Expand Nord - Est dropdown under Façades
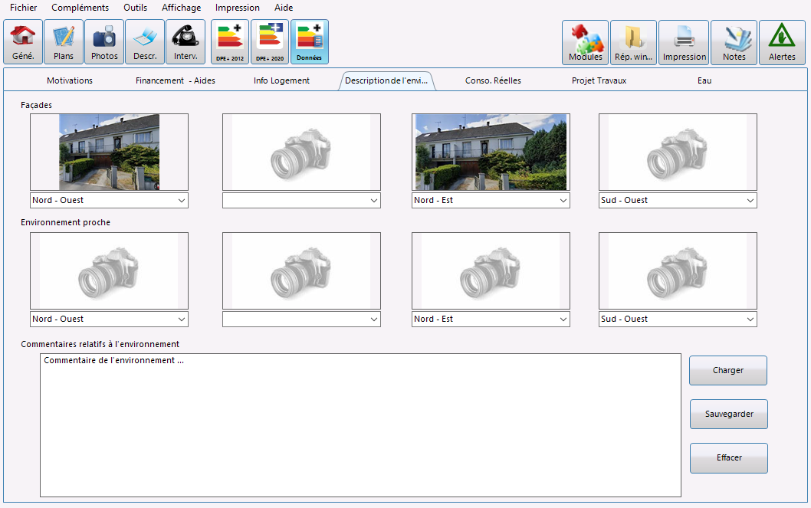 pos(491,201)
